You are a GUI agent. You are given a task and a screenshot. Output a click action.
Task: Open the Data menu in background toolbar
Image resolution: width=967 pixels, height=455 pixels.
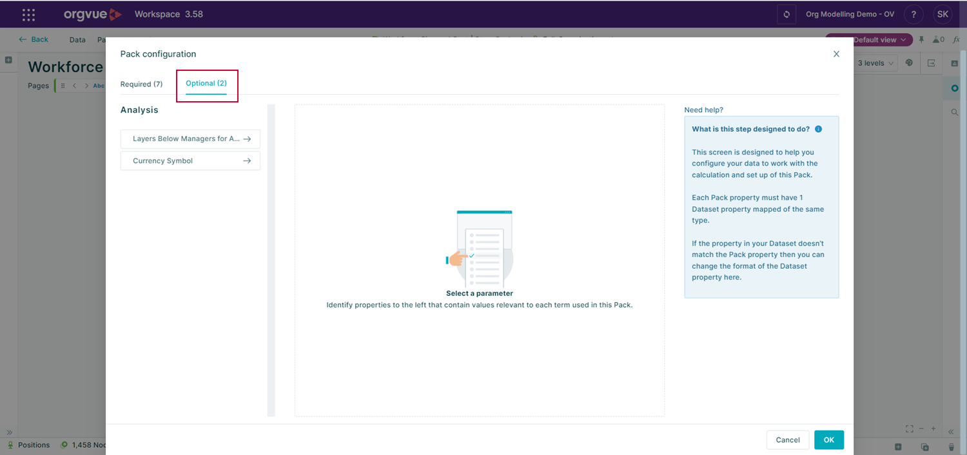tap(77, 40)
